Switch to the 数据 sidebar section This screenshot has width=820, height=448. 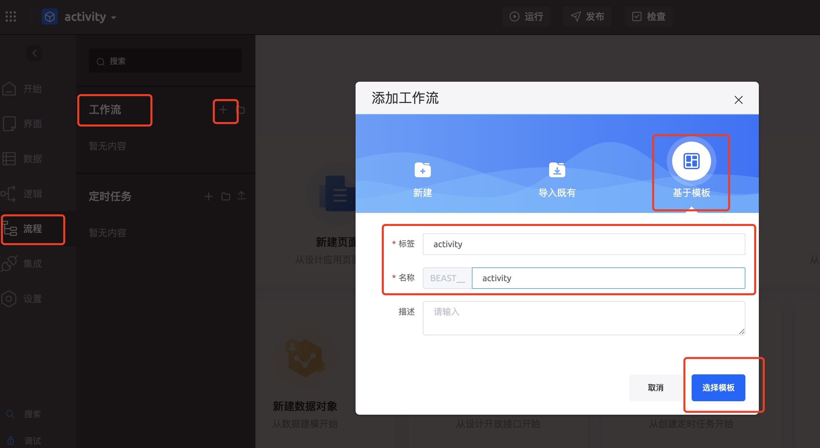coord(32,159)
